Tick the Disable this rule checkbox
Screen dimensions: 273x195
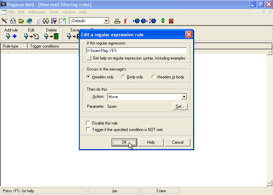(88, 123)
